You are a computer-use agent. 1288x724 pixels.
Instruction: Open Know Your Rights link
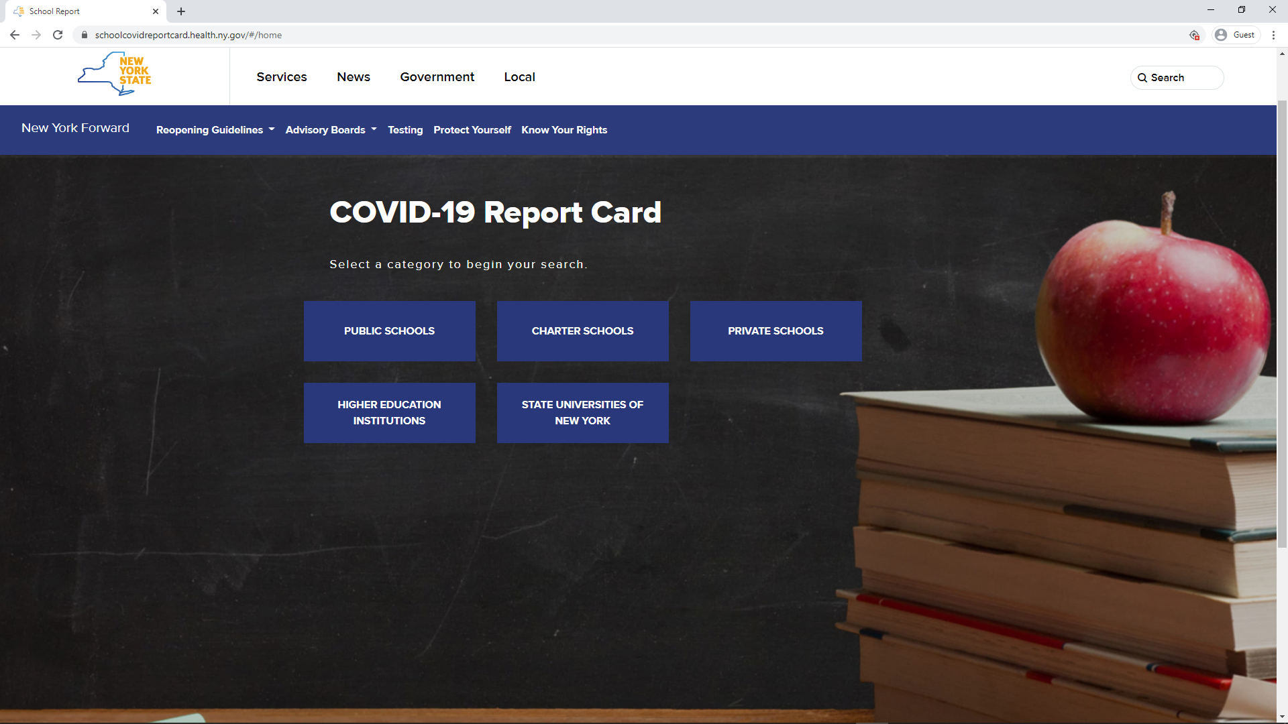pyautogui.click(x=564, y=130)
